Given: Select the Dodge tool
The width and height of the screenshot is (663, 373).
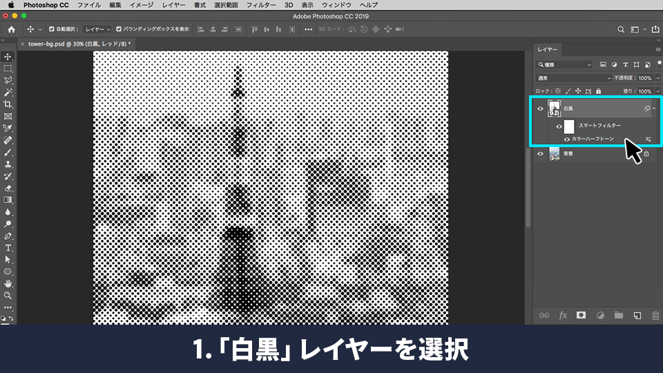Looking at the screenshot, I should 8,224.
